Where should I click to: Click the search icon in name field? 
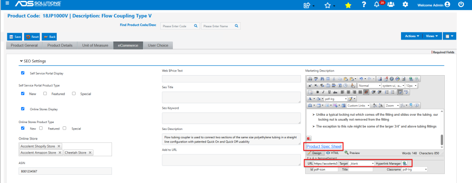(236, 26)
